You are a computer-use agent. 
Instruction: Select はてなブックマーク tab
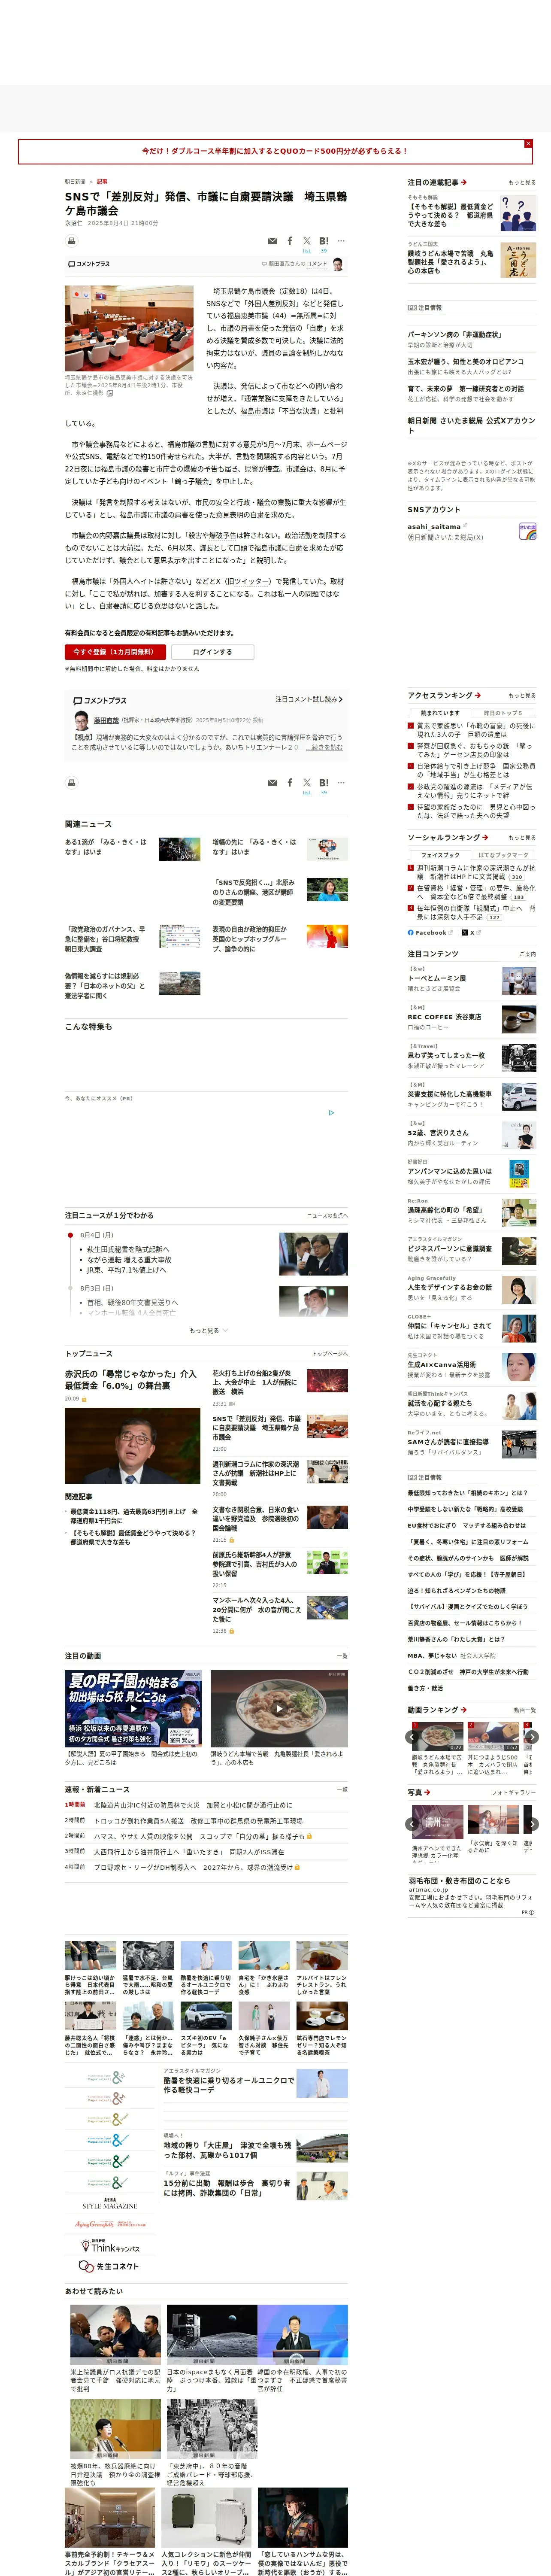tap(503, 855)
